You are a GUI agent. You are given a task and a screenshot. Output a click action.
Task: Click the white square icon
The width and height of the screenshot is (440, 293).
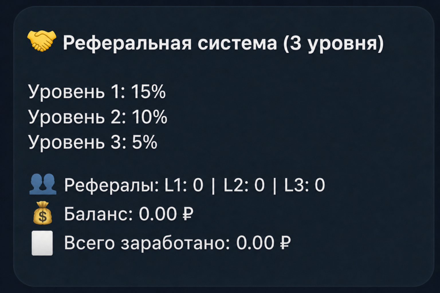click(42, 243)
